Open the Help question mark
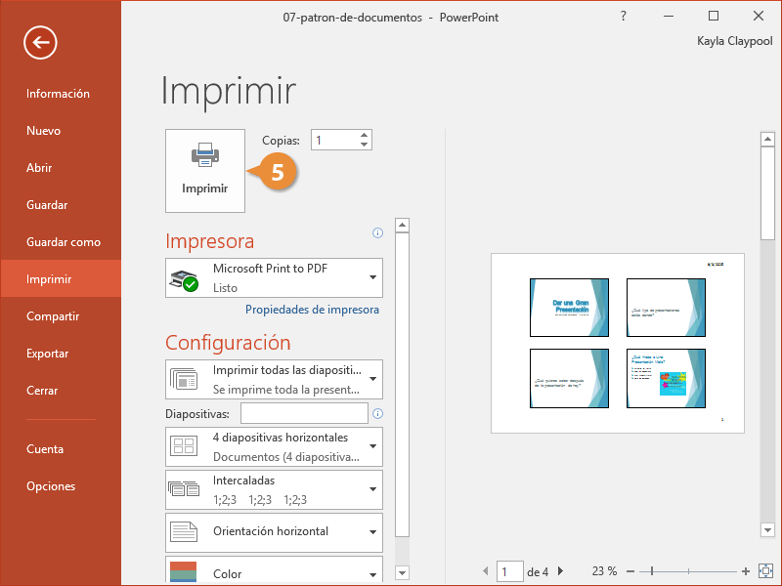782x586 pixels. click(x=624, y=16)
